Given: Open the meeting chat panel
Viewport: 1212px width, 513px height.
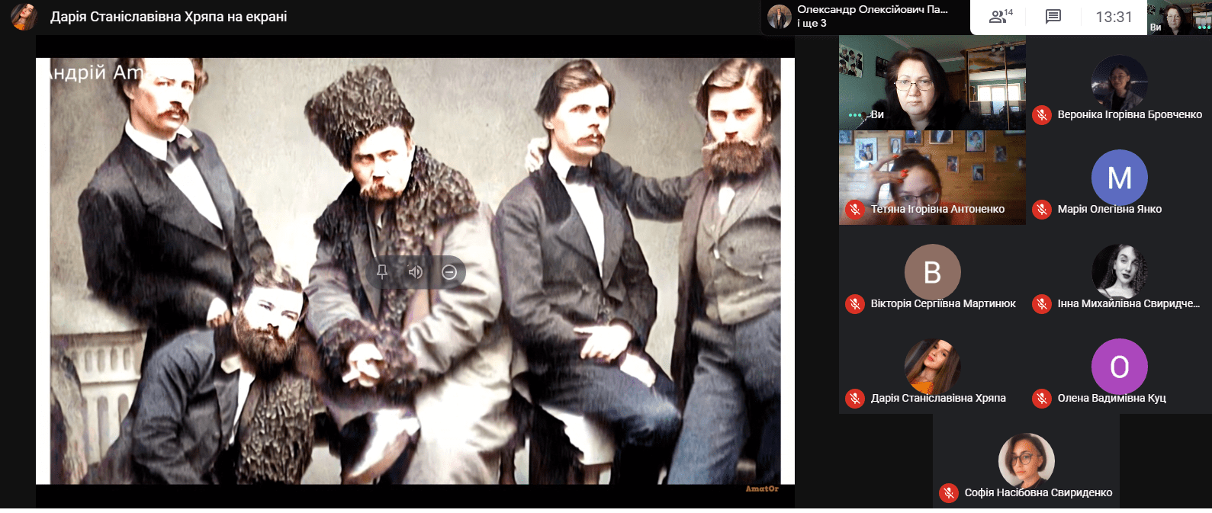Looking at the screenshot, I should 1053,17.
